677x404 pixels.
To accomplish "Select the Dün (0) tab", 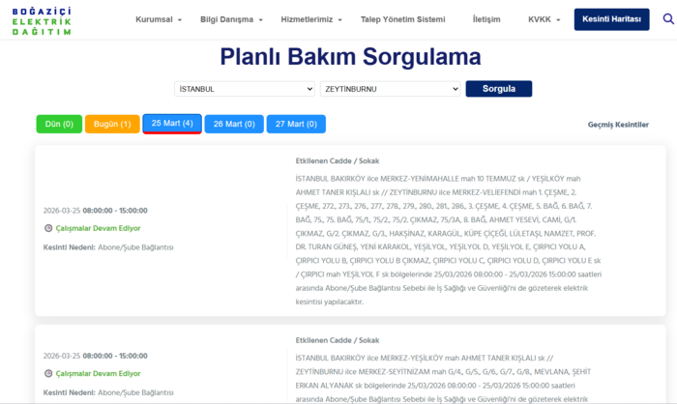I will click(59, 124).
